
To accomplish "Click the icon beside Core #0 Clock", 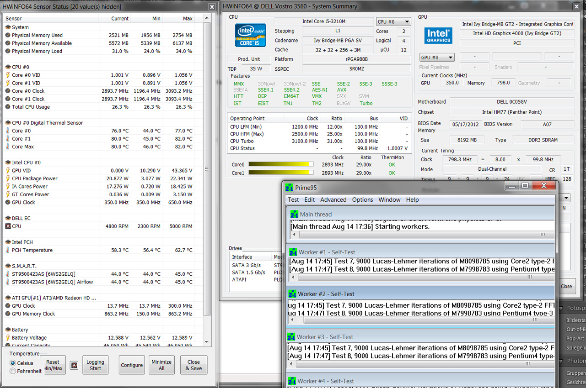I will coord(8,91).
